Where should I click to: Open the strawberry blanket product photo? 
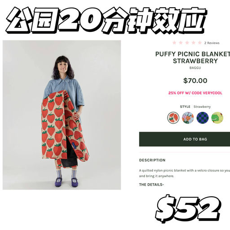point(62,115)
